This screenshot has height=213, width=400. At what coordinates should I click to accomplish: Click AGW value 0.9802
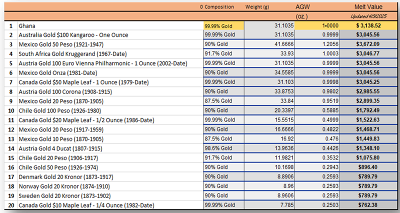tap(317, 91)
